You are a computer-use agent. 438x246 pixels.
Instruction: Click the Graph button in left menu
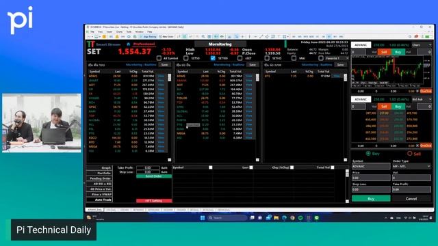[x=99, y=168]
